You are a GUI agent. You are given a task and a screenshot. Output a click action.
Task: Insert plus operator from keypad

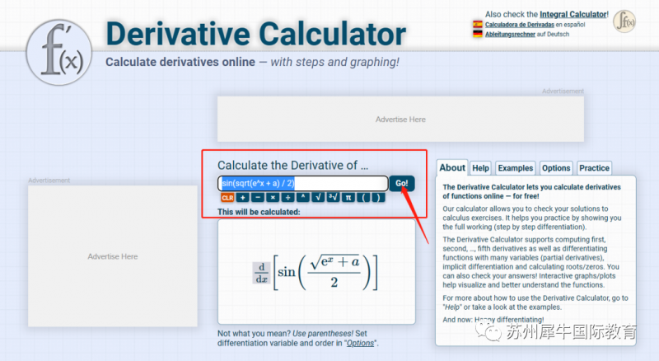click(x=242, y=198)
